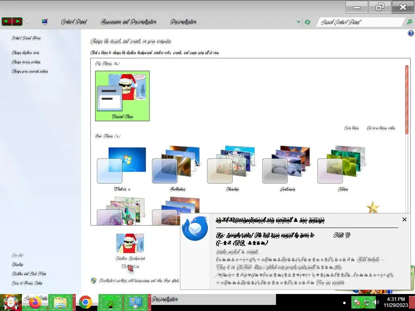This screenshot has width=415, height=311.
Task: Click the search magnifier icon
Action: point(409,22)
